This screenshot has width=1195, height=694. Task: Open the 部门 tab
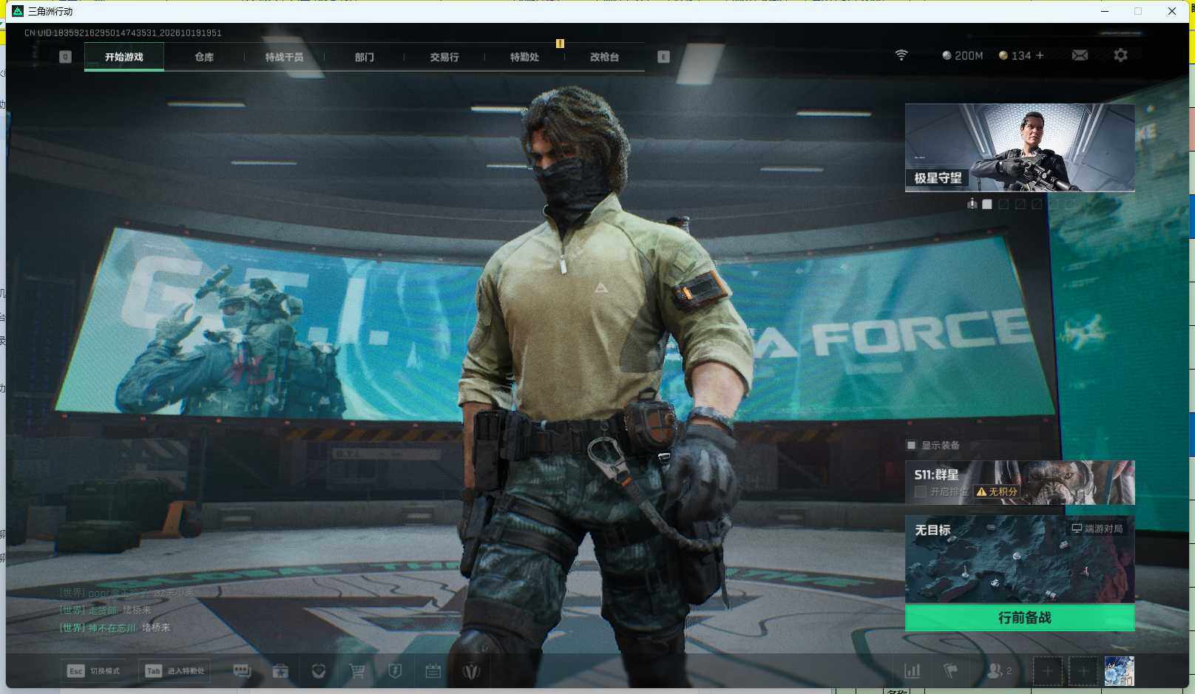(364, 57)
